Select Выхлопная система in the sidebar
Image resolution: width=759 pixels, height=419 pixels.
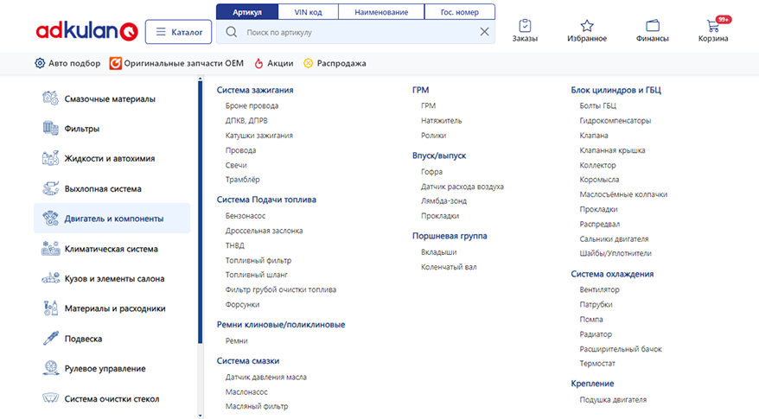(103, 188)
